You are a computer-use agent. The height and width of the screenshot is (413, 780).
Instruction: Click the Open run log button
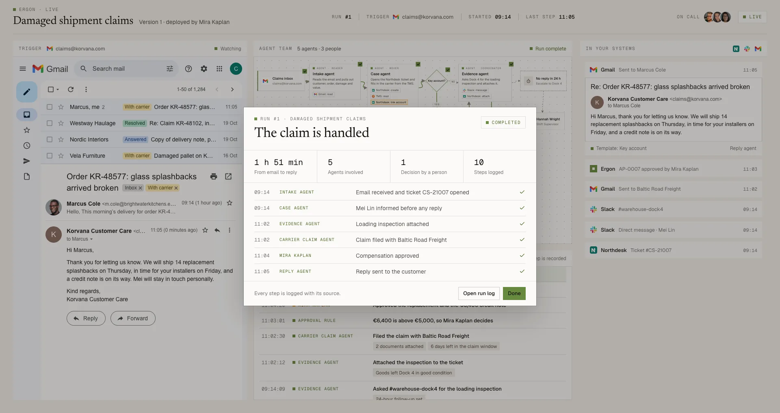click(x=479, y=293)
